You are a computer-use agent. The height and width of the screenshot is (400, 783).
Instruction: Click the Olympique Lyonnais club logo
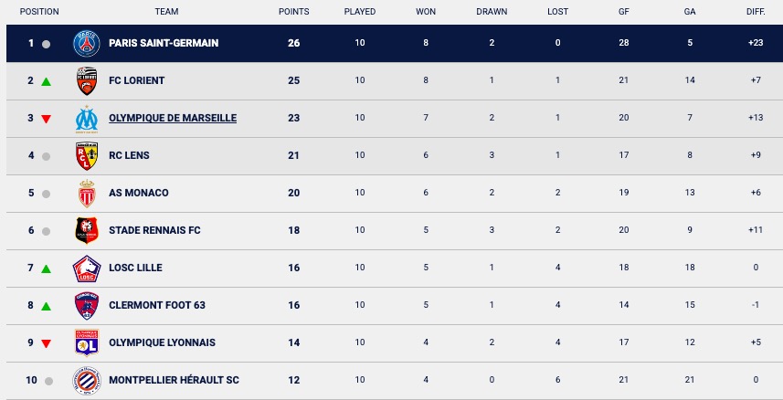(86, 342)
